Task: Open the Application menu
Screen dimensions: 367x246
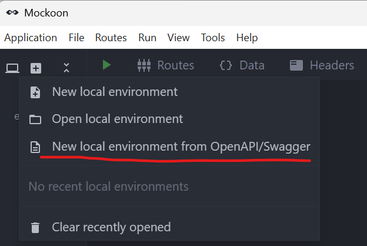Action: [x=31, y=38]
